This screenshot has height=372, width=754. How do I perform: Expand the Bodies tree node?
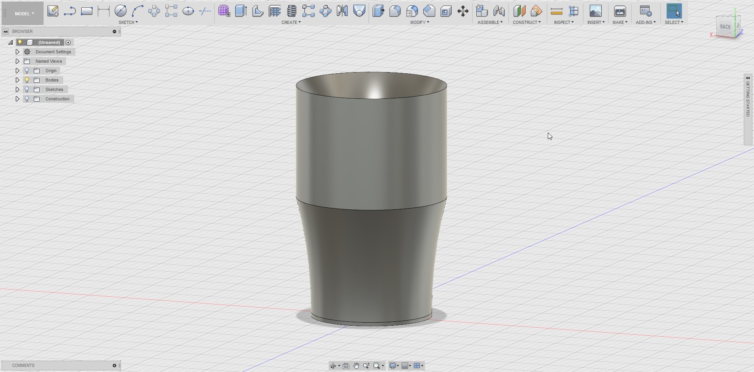pyautogui.click(x=17, y=80)
